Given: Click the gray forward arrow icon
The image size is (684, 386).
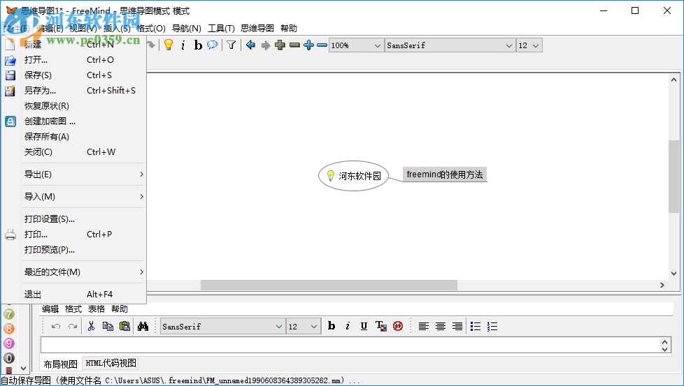Looking at the screenshot, I should [x=265, y=45].
